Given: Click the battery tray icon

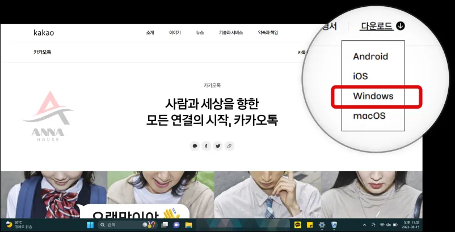Looking at the screenshot, I should [x=395, y=225].
